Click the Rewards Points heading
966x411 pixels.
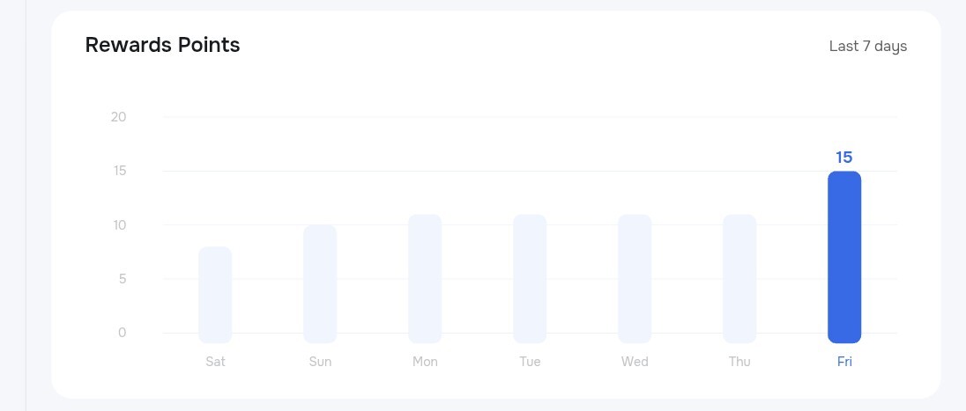[x=162, y=45]
